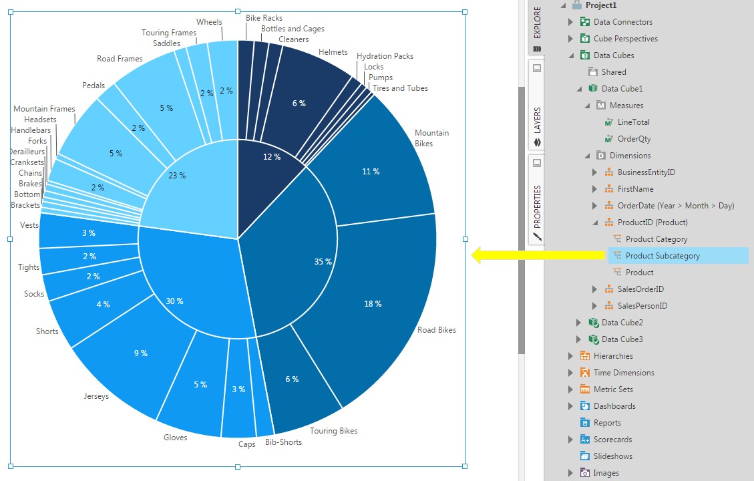Click the Scorecards A+ folder icon

coord(585,440)
